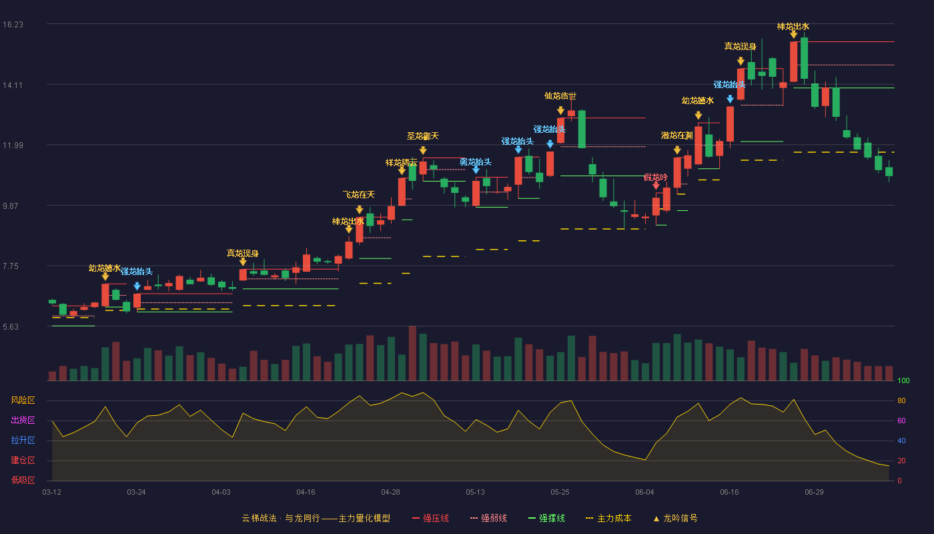Image resolution: width=934 pixels, height=534 pixels.
Task: Toggle the 主力成本 legend series
Action: coord(608,518)
